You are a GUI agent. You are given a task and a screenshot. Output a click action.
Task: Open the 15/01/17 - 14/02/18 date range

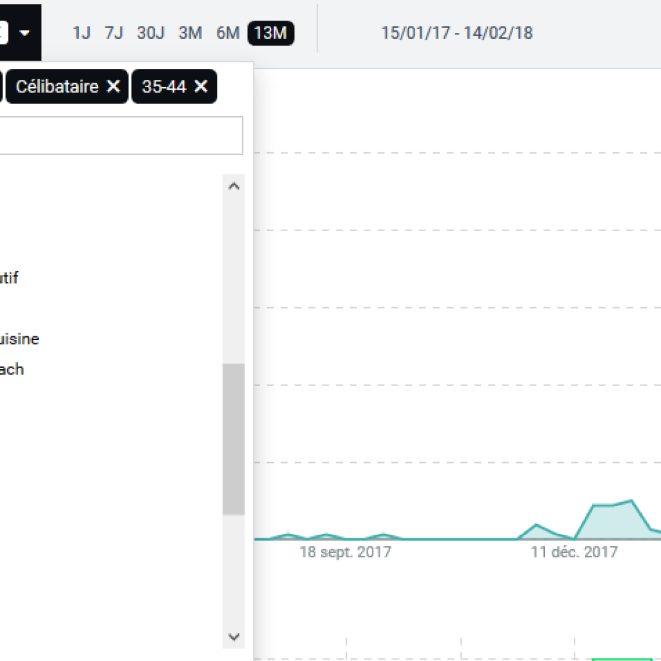pyautogui.click(x=456, y=33)
